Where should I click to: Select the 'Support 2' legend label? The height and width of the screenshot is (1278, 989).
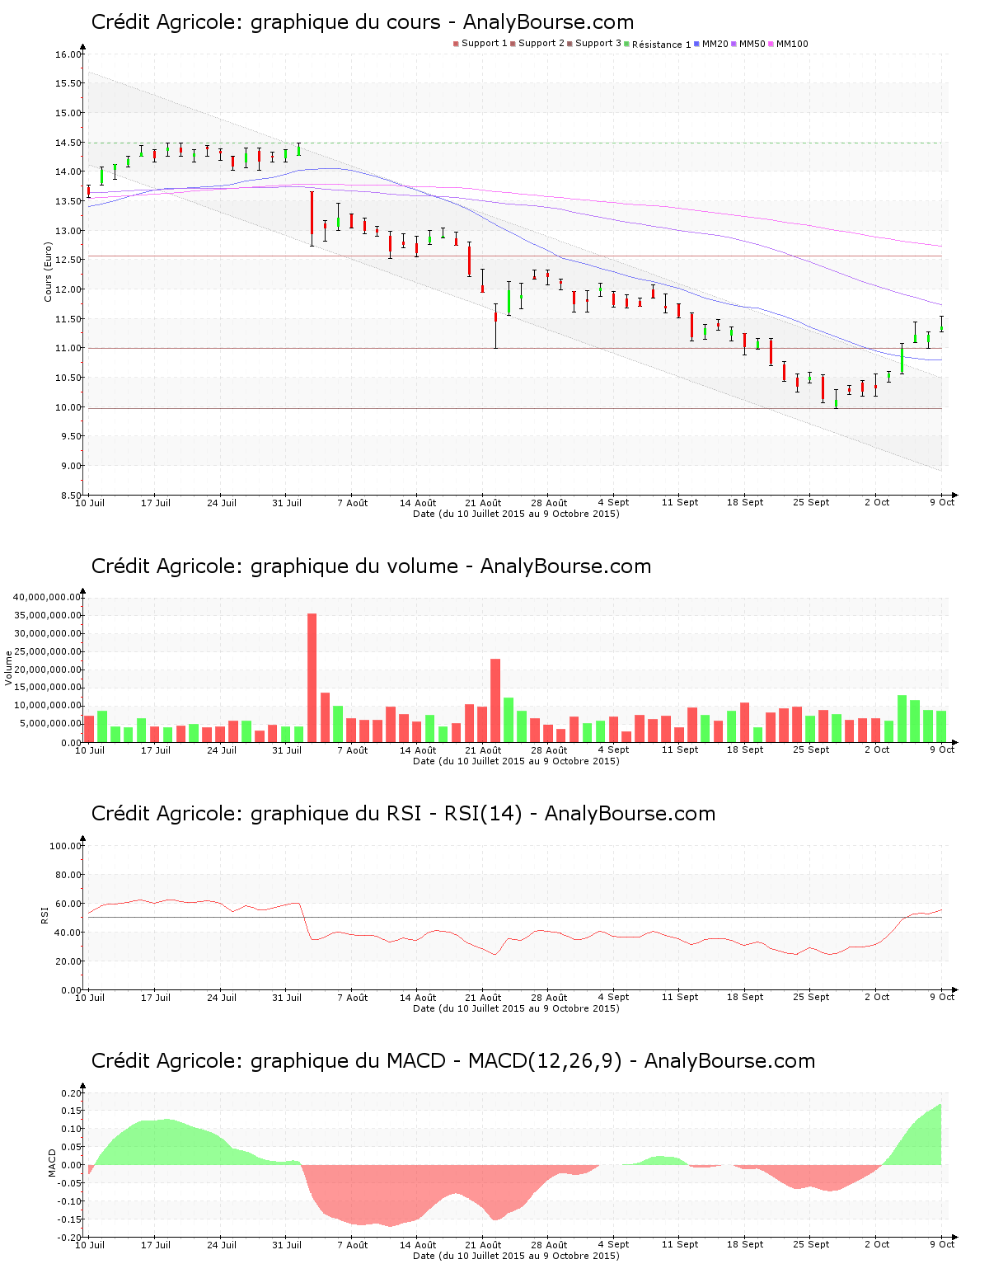pos(541,44)
